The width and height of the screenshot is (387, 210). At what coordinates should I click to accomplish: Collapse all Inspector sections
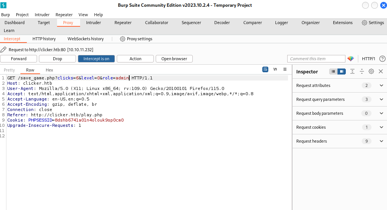point(362,72)
